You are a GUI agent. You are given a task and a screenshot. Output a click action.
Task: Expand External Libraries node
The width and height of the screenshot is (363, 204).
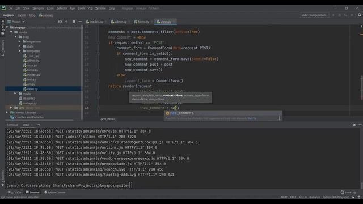point(7,112)
